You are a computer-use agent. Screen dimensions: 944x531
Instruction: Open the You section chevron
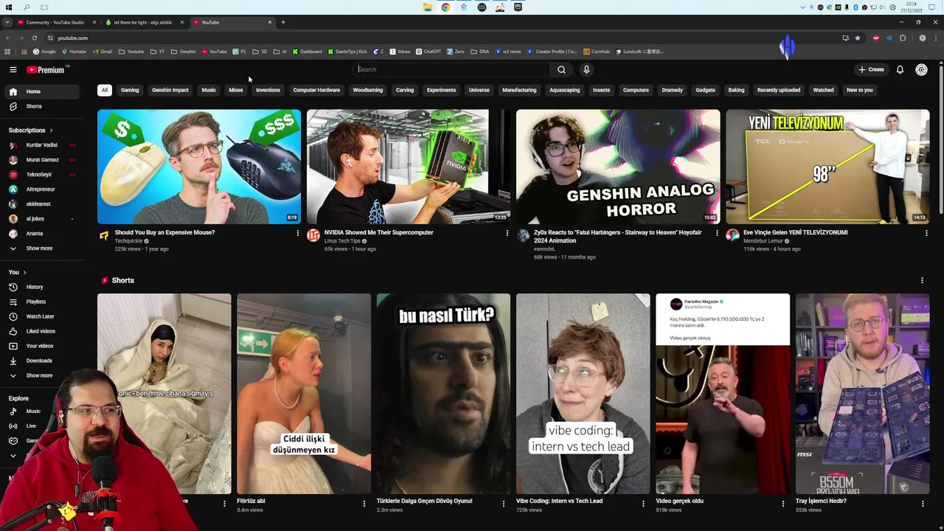pos(24,272)
